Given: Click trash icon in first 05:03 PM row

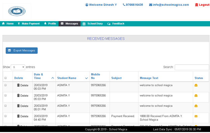Looking at the screenshot, I should coord(18,85).
